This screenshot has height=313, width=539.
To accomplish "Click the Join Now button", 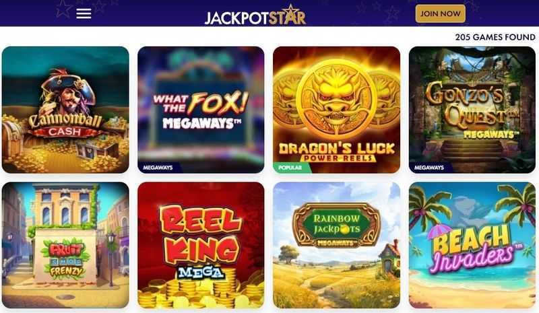I will click(441, 13).
